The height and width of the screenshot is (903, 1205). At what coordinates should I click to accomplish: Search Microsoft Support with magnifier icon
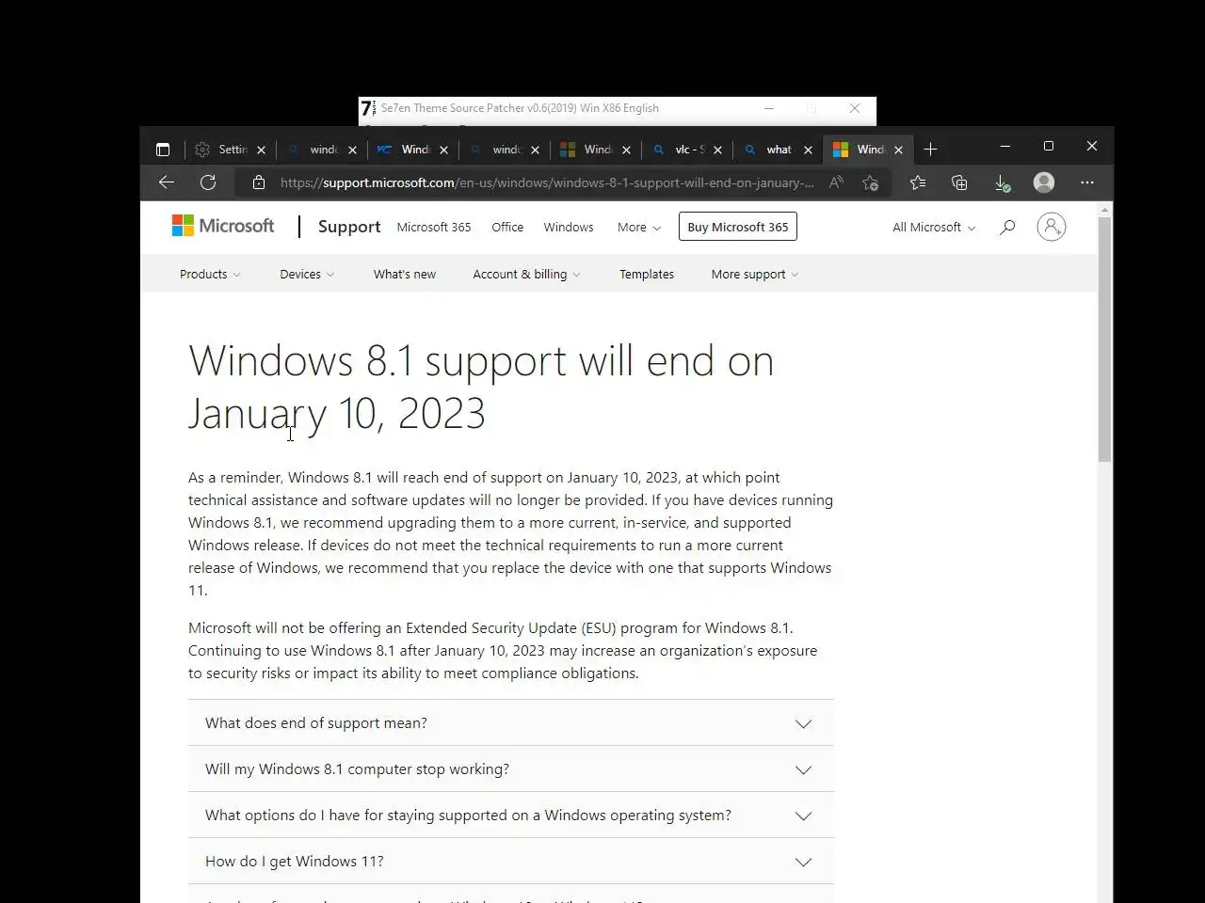[x=1007, y=227]
